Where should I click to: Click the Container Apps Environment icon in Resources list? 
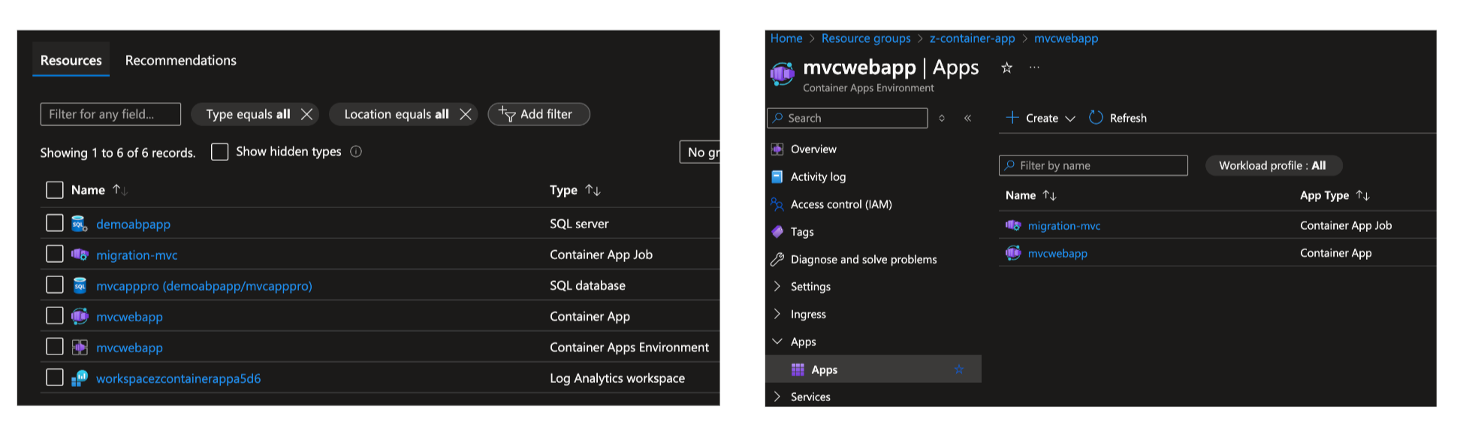(x=80, y=347)
